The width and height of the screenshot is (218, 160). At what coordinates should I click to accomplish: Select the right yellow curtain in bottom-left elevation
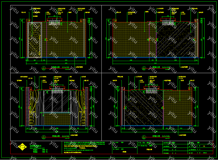(80, 107)
